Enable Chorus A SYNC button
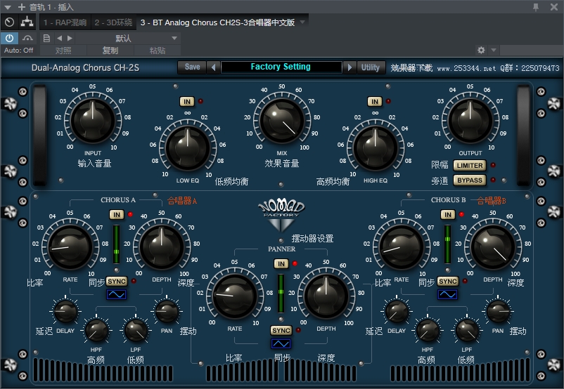 (117, 282)
